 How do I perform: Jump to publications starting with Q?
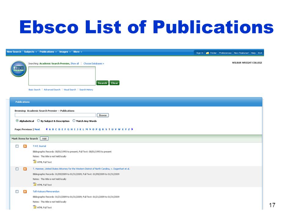(99, 129)
